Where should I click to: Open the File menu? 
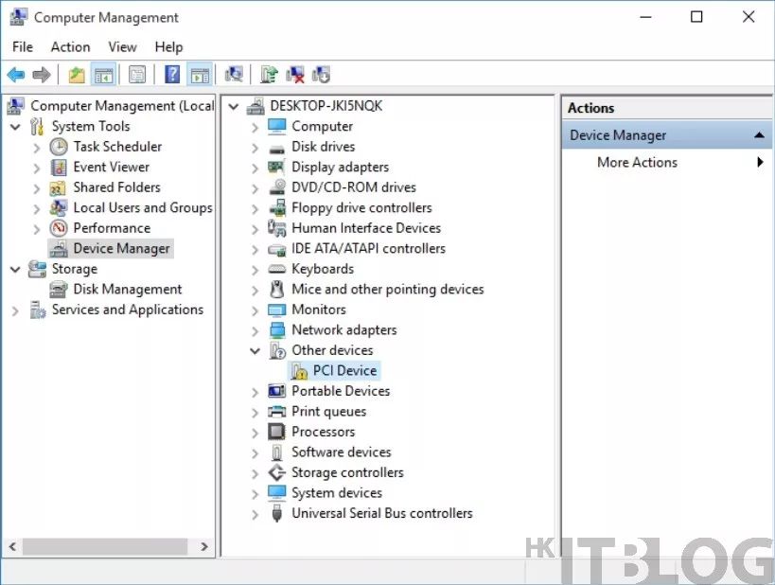pyautogui.click(x=23, y=47)
